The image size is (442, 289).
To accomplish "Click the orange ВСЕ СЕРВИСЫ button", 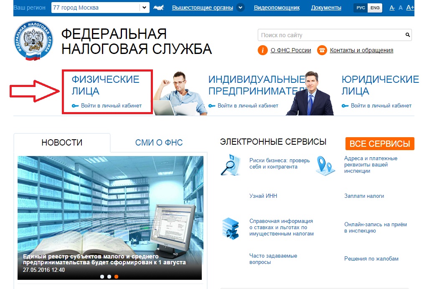I will pyautogui.click(x=380, y=143).
